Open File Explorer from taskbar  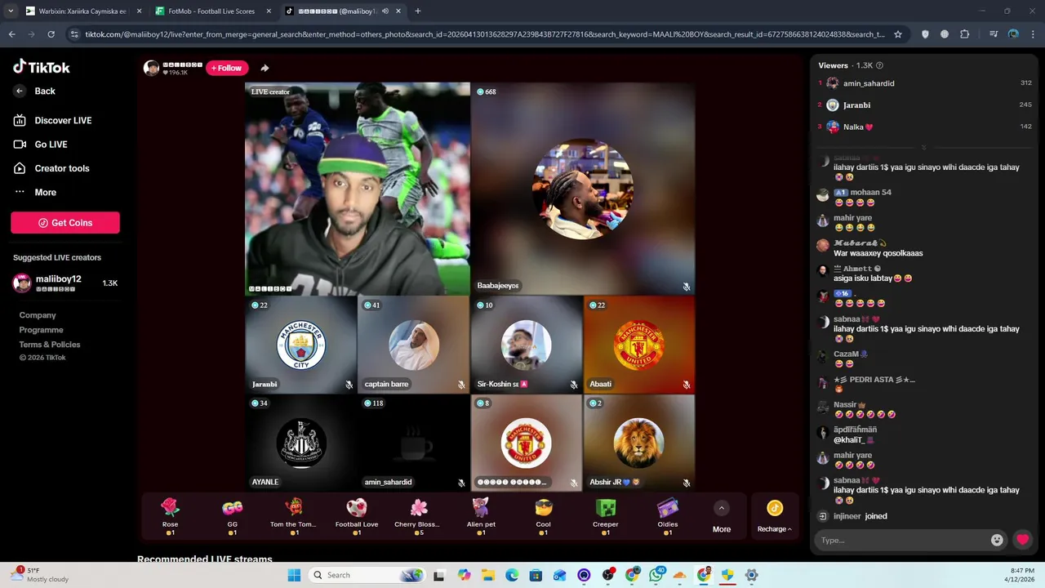tap(488, 575)
